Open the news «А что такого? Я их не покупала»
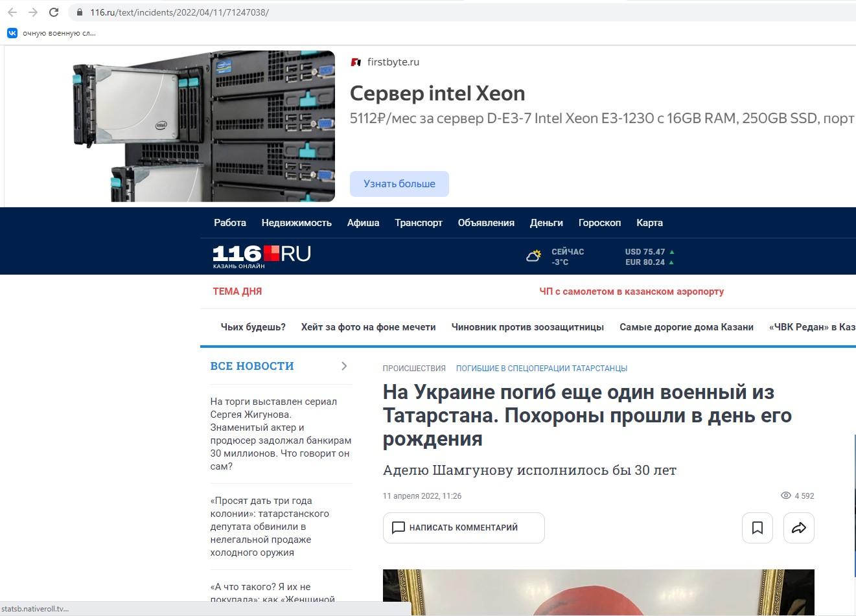The height and width of the screenshot is (616, 856). click(x=272, y=593)
